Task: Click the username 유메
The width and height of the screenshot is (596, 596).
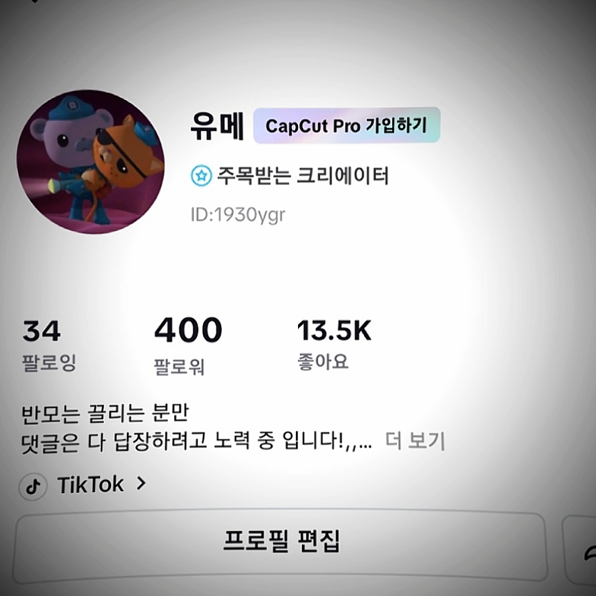Action: (x=217, y=126)
